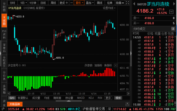Close the 多空信号 indicator panel
177x111 pixels.
115,65
